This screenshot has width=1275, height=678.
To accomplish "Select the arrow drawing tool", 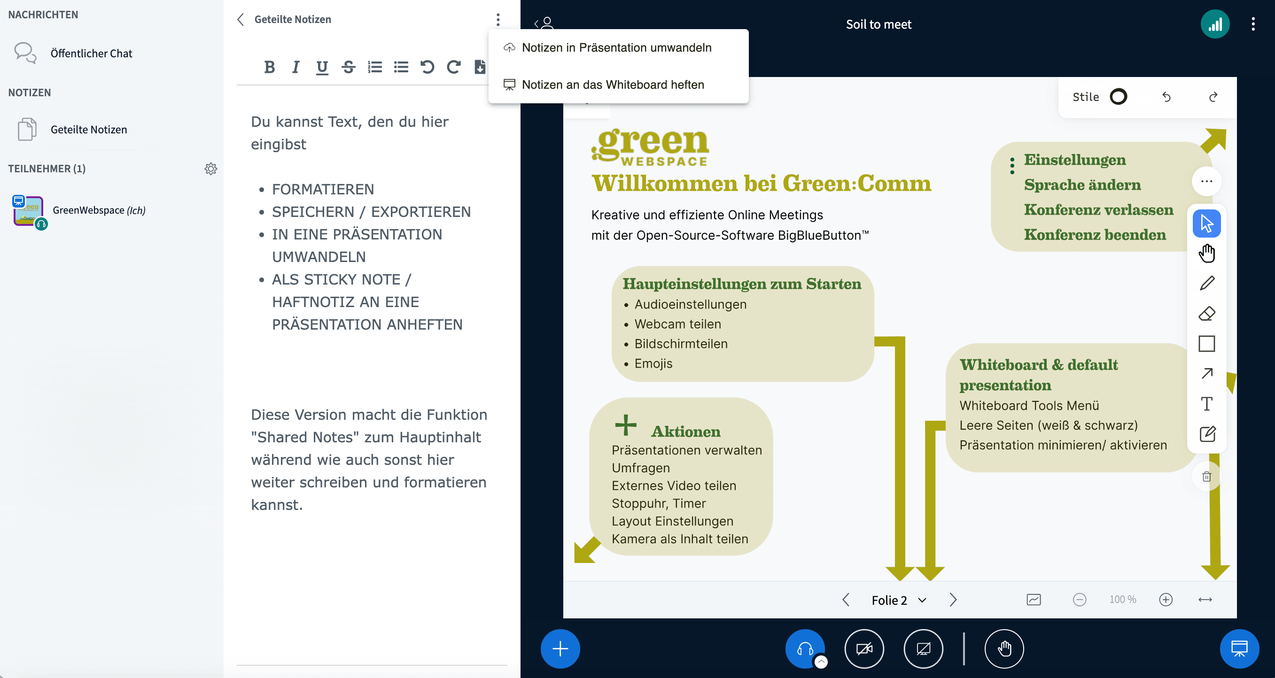I will click(x=1207, y=373).
